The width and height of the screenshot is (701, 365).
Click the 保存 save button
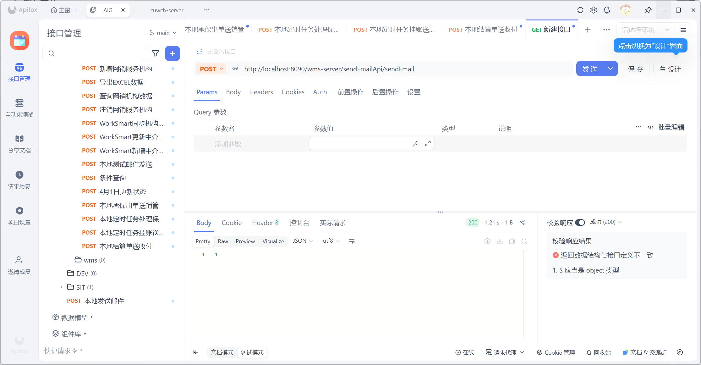(635, 69)
